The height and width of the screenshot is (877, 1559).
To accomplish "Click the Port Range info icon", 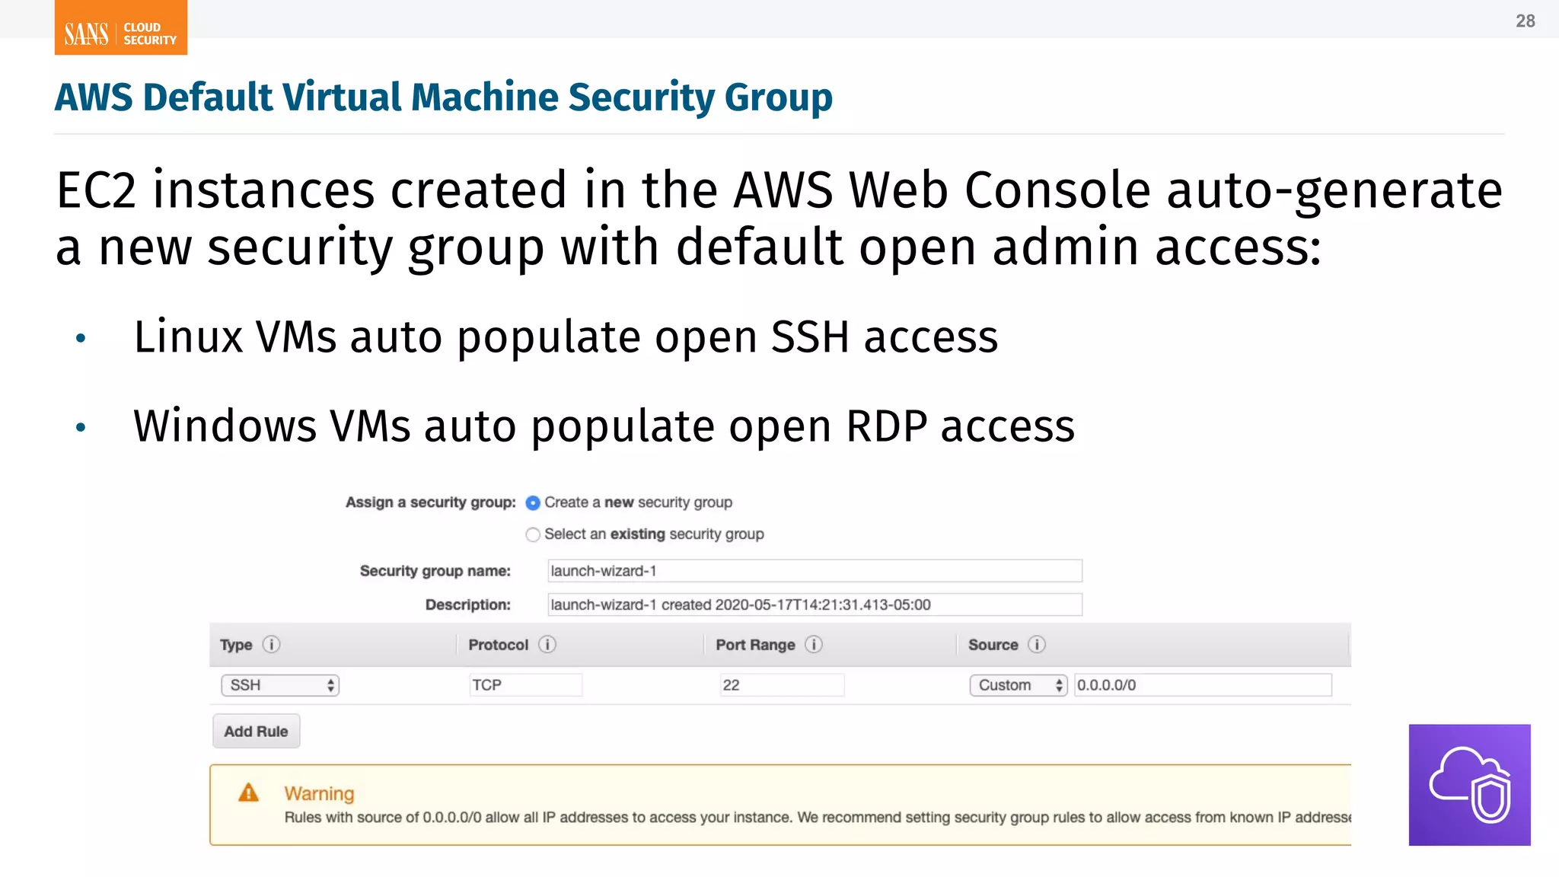I will [x=814, y=645].
